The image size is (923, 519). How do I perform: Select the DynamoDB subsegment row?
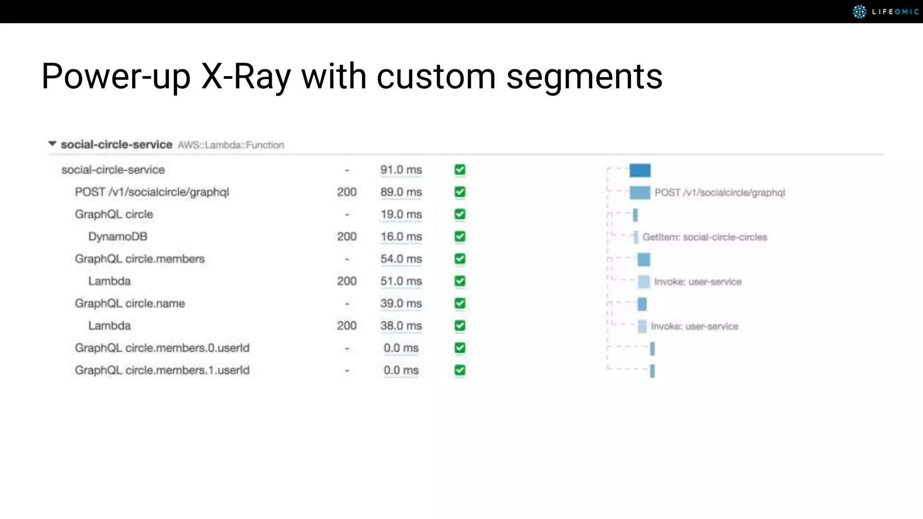[118, 237]
